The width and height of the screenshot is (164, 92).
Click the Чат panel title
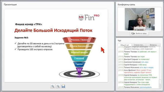point(119,41)
